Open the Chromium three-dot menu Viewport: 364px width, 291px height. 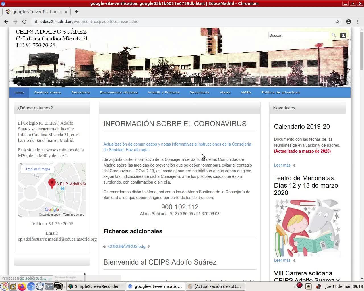tap(358, 22)
